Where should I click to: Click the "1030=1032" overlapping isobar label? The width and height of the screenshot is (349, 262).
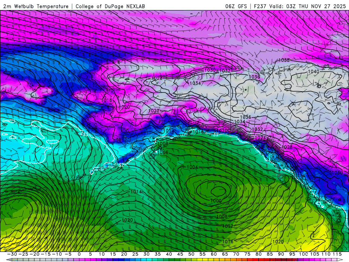click(x=217, y=70)
